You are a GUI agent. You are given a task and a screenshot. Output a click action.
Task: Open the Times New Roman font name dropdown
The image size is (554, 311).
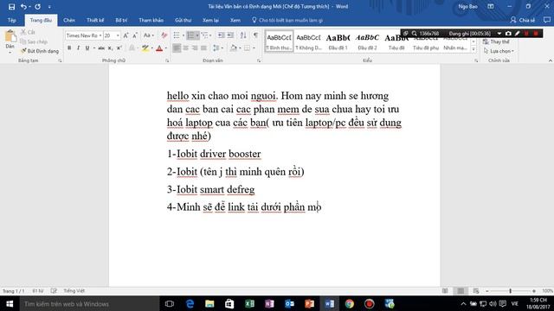(100, 35)
